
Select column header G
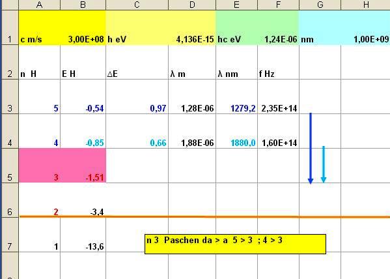[320, 5]
